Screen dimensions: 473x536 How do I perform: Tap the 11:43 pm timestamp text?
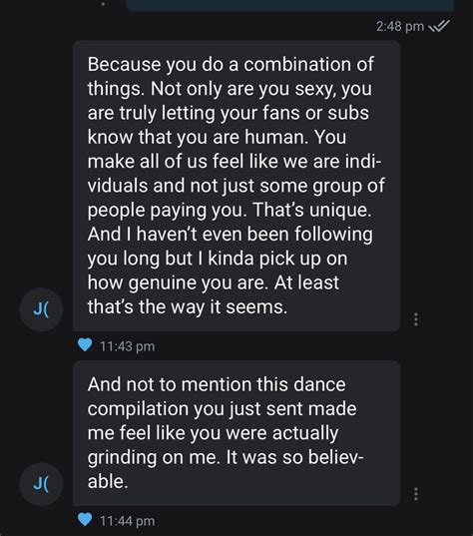point(127,346)
